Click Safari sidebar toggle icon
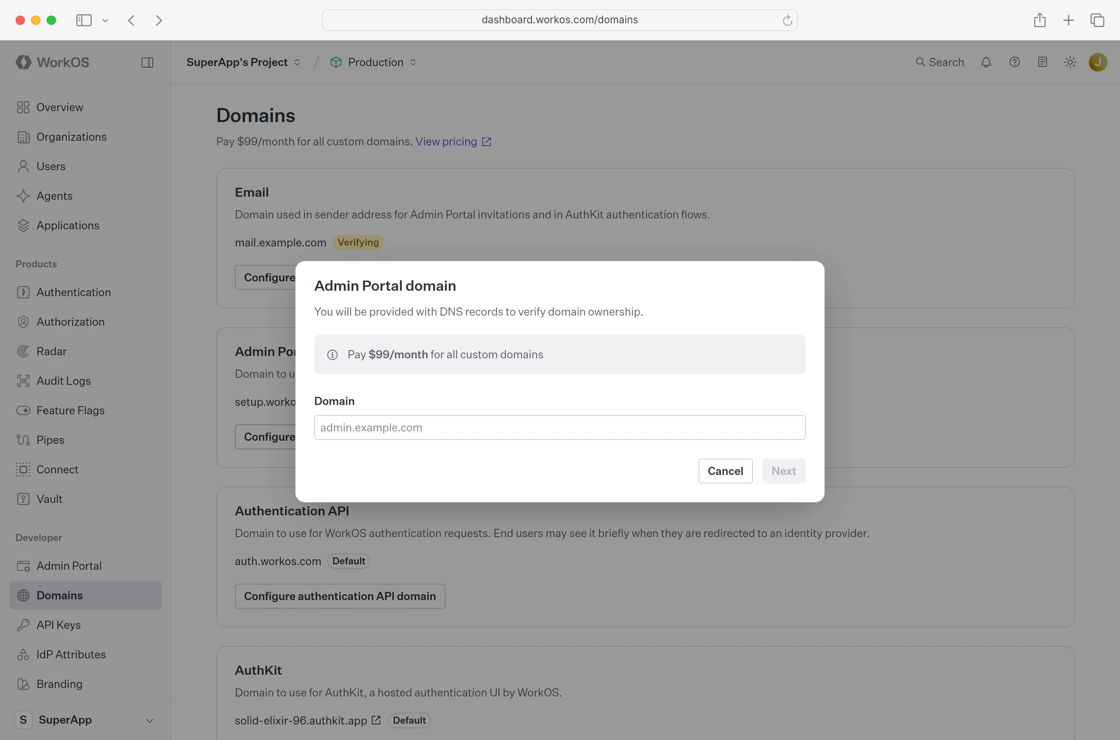The width and height of the screenshot is (1120, 740). [84, 20]
